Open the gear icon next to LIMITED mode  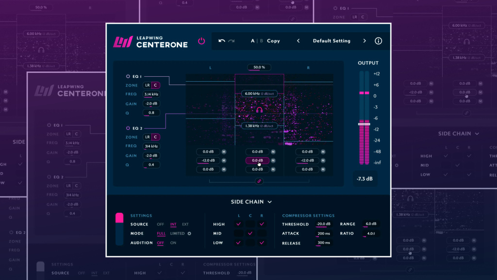pyautogui.click(x=189, y=233)
